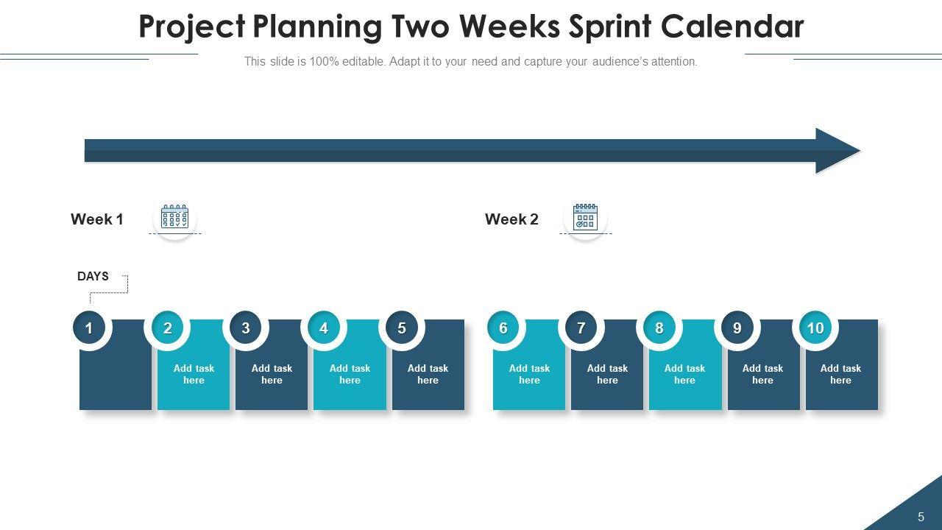Click the day 4 number circle
Screen dimensions: 942x530
(x=324, y=328)
